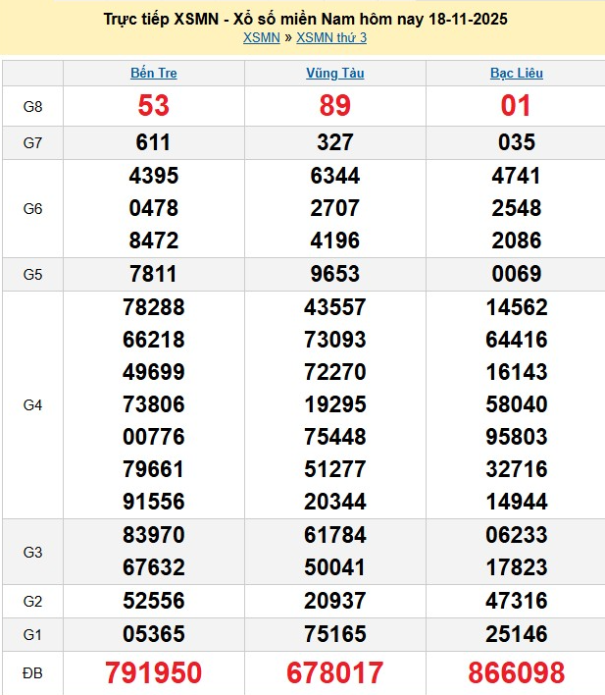
Task: Select G1 number 25146 in Bạc Liêu
Action: [517, 634]
